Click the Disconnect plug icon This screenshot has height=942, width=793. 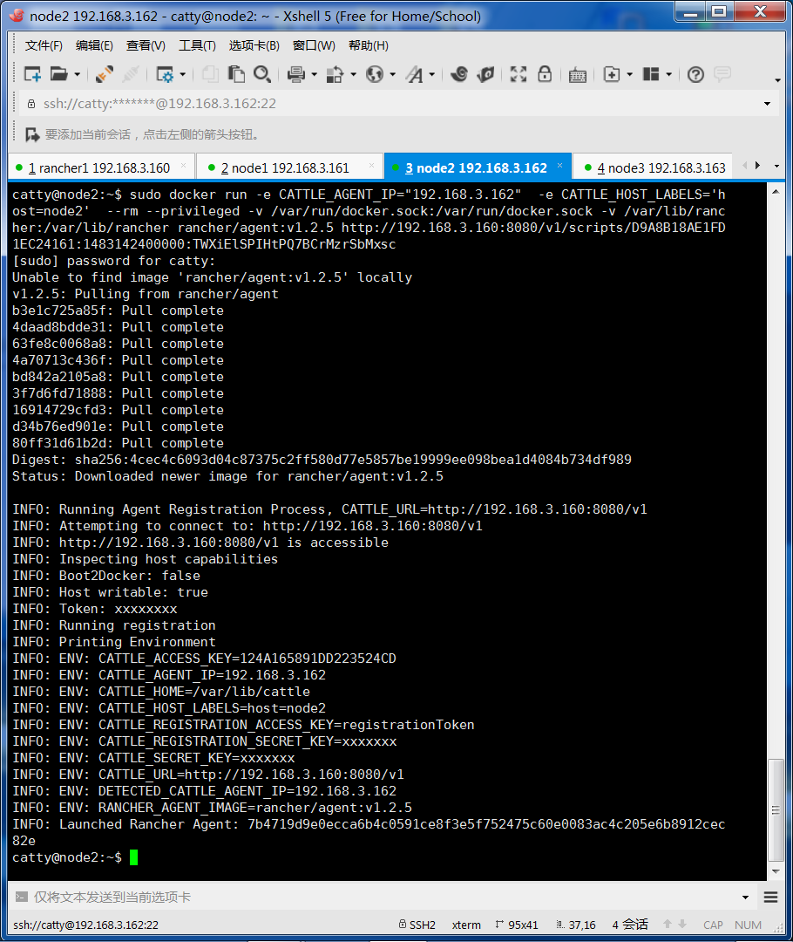(x=104, y=74)
